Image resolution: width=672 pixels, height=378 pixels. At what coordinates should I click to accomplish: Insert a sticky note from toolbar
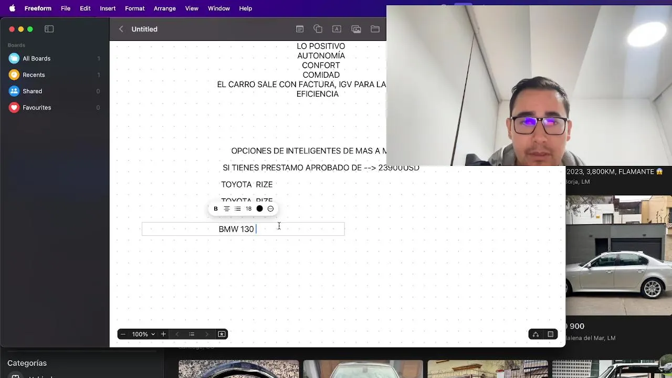(x=300, y=29)
